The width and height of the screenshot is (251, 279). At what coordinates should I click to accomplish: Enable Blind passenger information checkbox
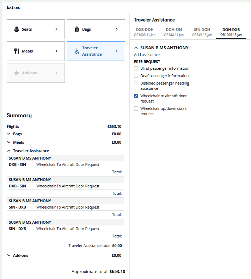pos(136,68)
